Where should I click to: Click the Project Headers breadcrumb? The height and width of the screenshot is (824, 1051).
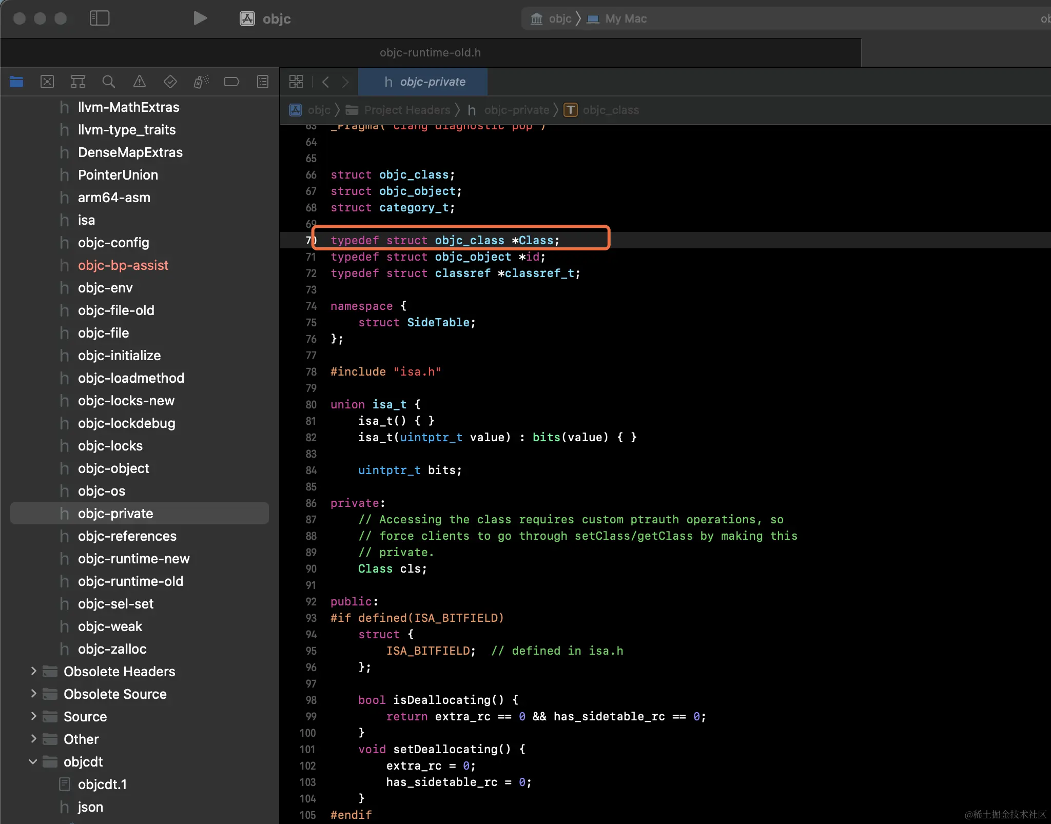(406, 110)
